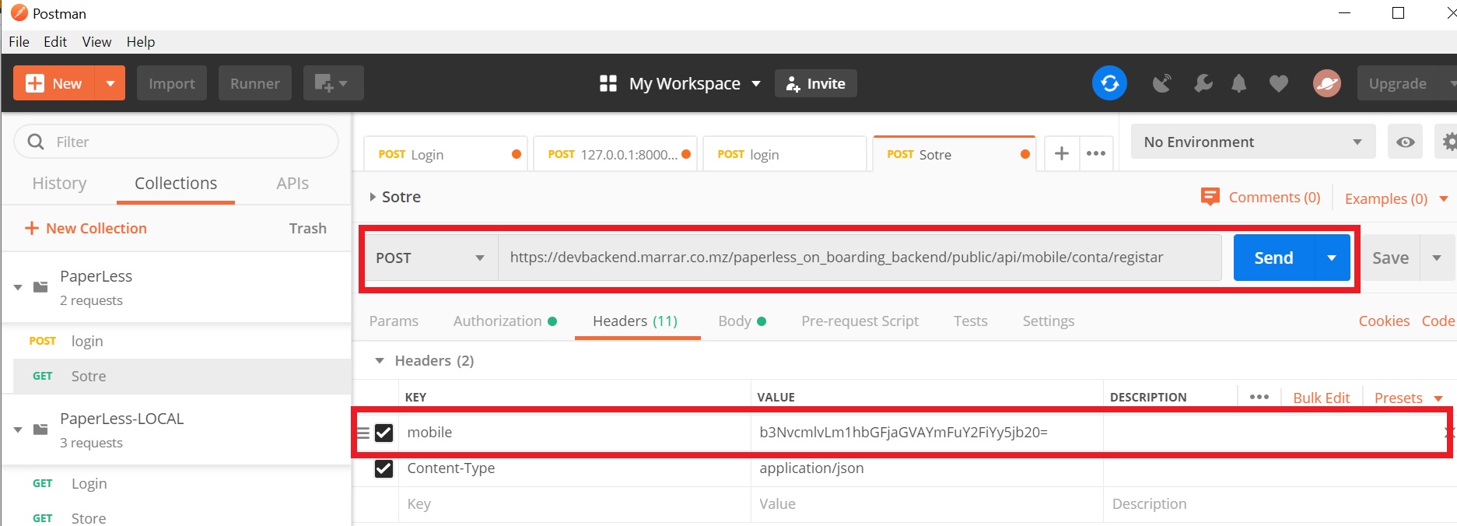1457x526 pixels.
Task: Open the wrench settings icon
Action: (1203, 83)
